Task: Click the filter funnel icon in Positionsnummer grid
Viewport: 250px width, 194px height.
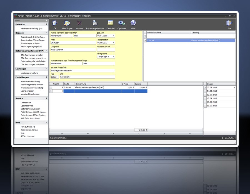Action: pos(145,36)
